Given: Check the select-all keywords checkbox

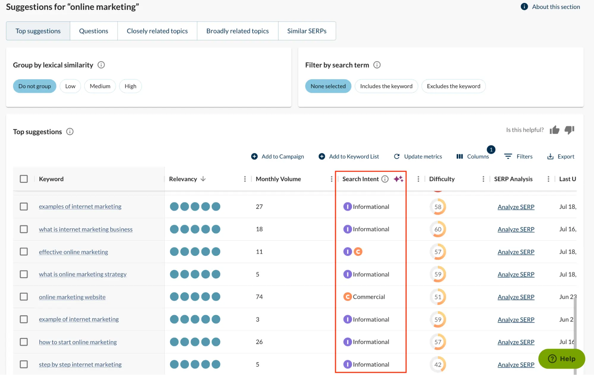Looking at the screenshot, I should click(x=23, y=179).
